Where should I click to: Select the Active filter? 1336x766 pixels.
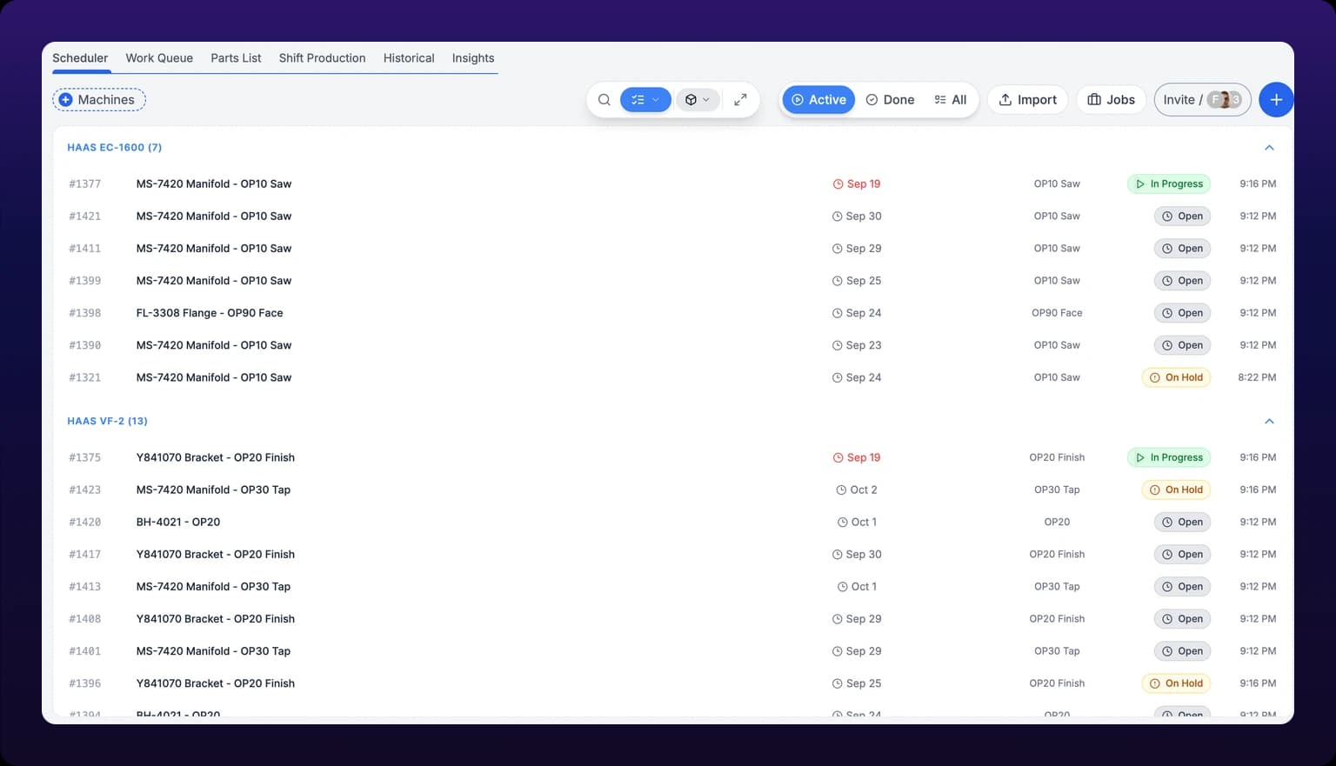pyautogui.click(x=818, y=100)
